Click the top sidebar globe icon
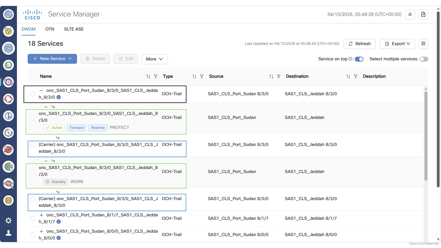The height and width of the screenshot is (248, 441). 8,14
